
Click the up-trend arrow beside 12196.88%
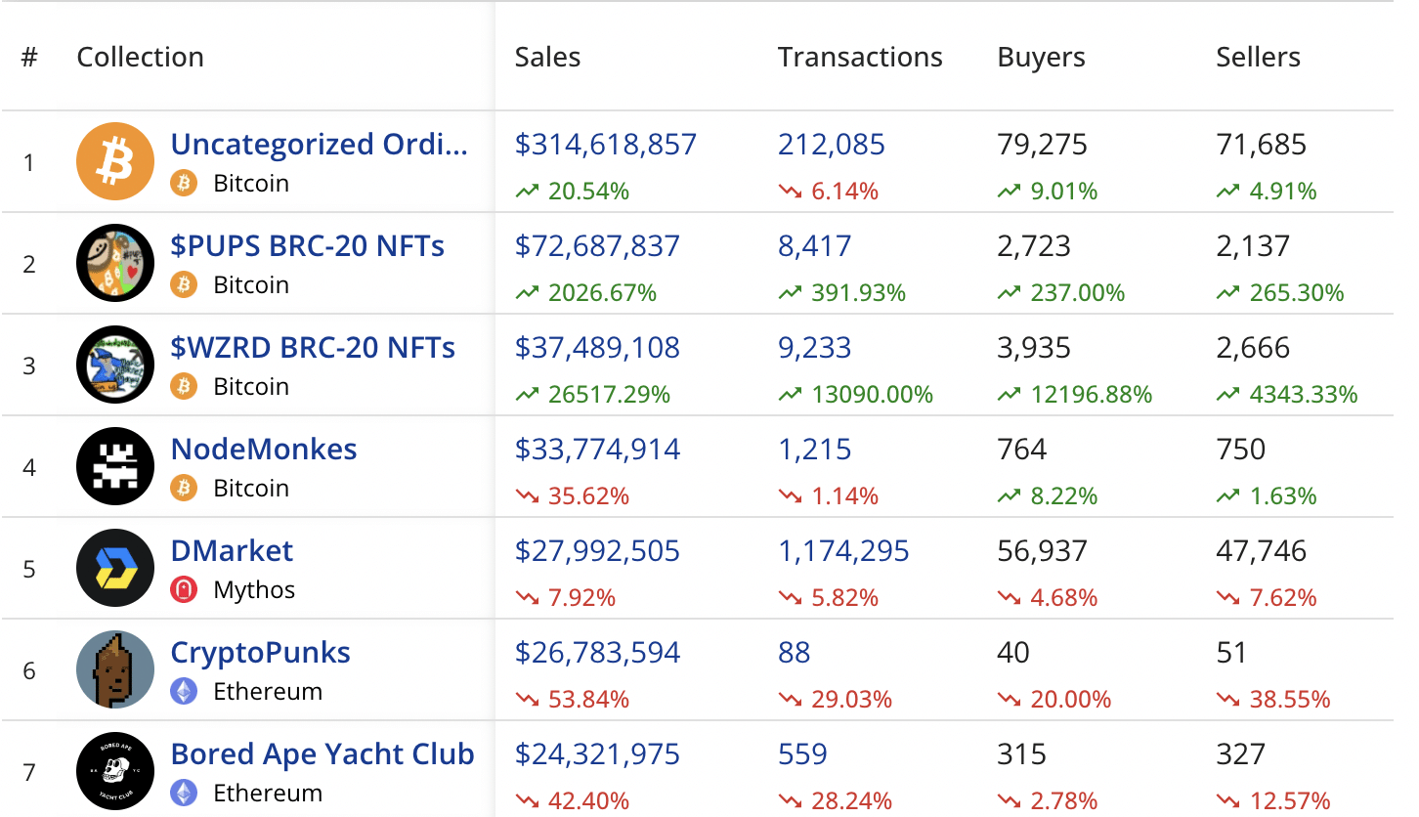(1010, 395)
